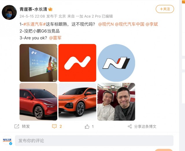Open the @现代N mention link

pos(106,24)
